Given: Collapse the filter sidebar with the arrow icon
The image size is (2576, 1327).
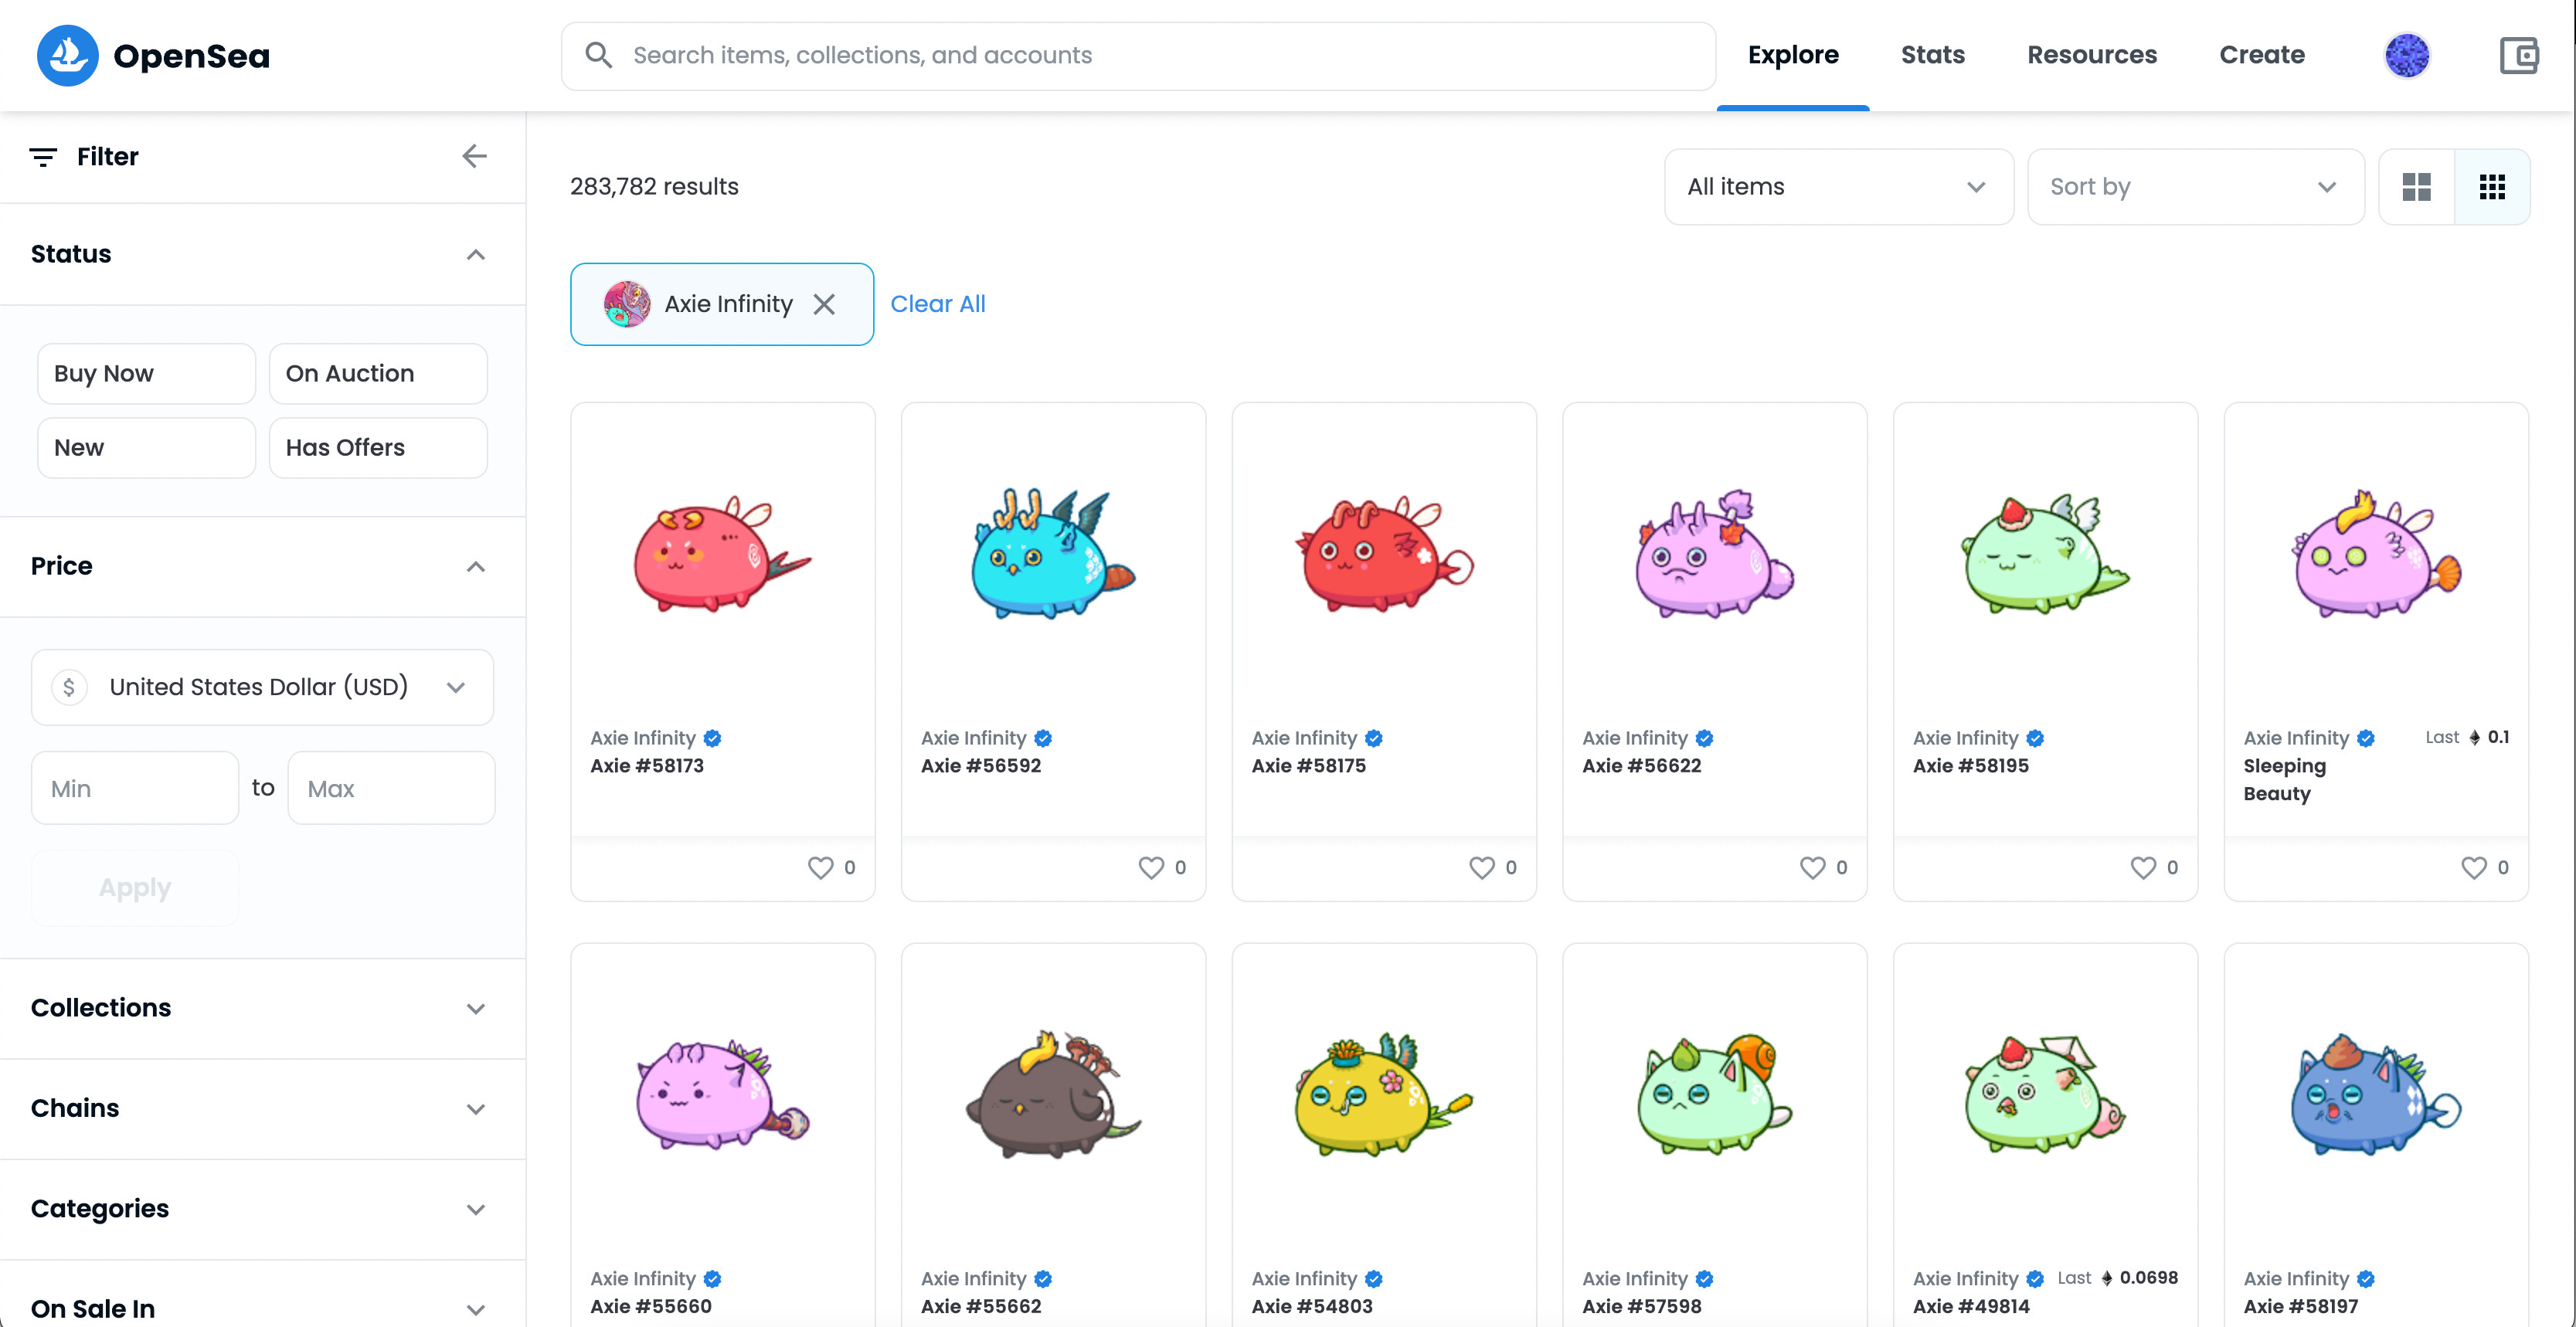Looking at the screenshot, I should (x=474, y=156).
